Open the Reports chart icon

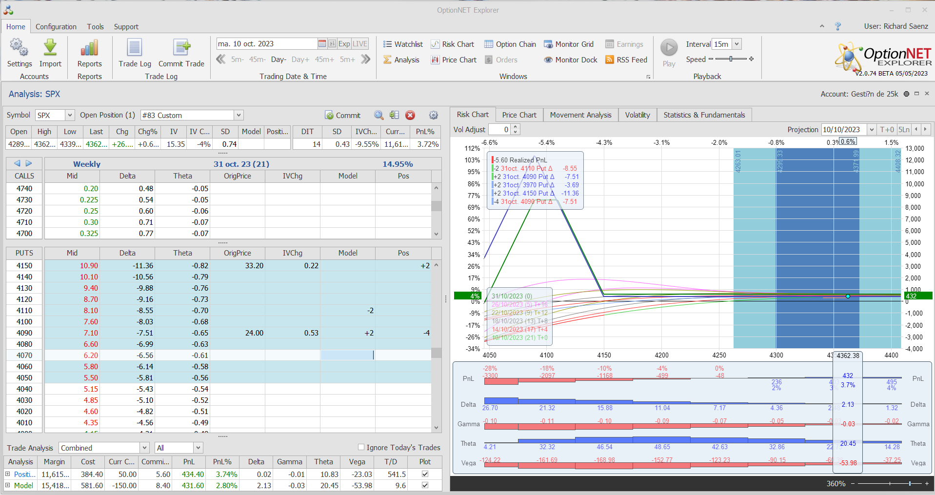pyautogui.click(x=89, y=48)
